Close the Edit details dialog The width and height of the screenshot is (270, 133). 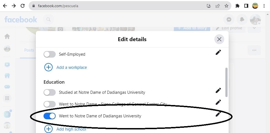pos(219,39)
